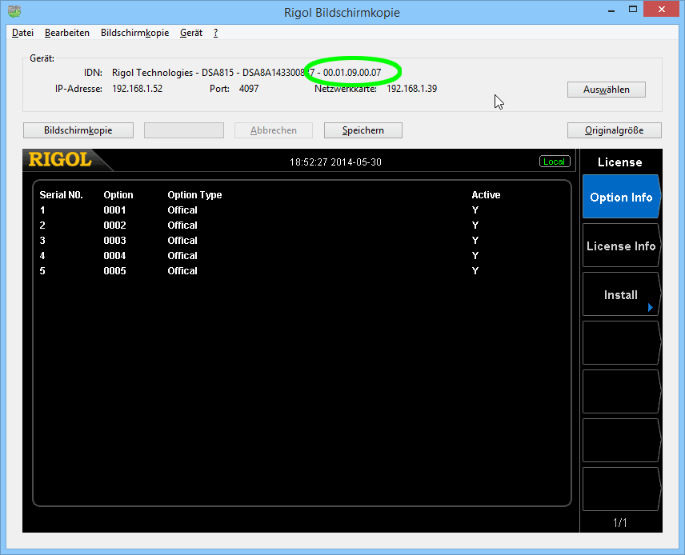Open the Datei menu

(x=22, y=33)
